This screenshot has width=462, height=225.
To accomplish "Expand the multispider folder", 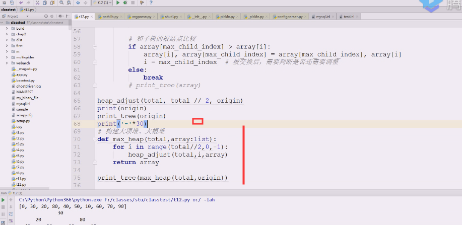I will [x=7, y=57].
